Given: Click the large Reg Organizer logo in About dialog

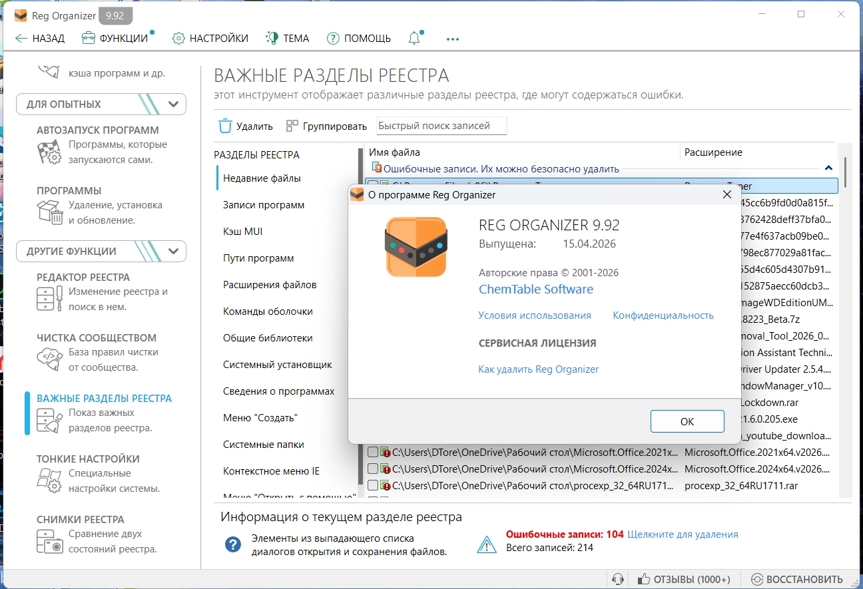Looking at the screenshot, I should pos(416,246).
